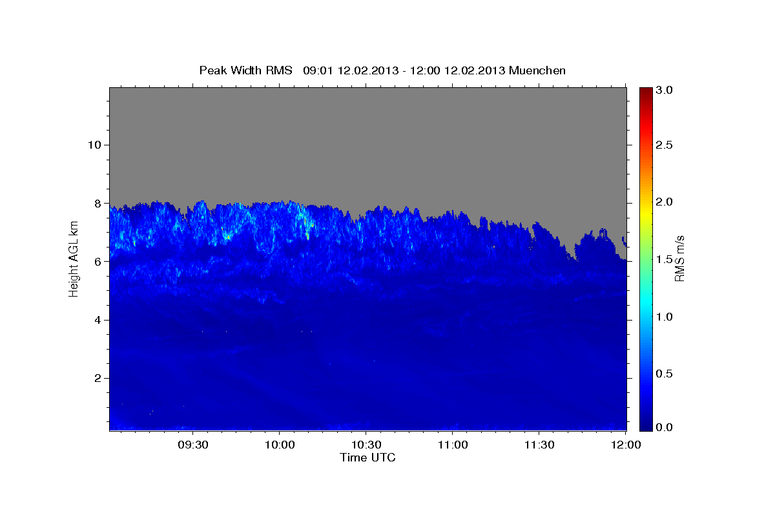Click the colorbar value '0.5'
The width and height of the screenshot is (775, 517).
(665, 374)
